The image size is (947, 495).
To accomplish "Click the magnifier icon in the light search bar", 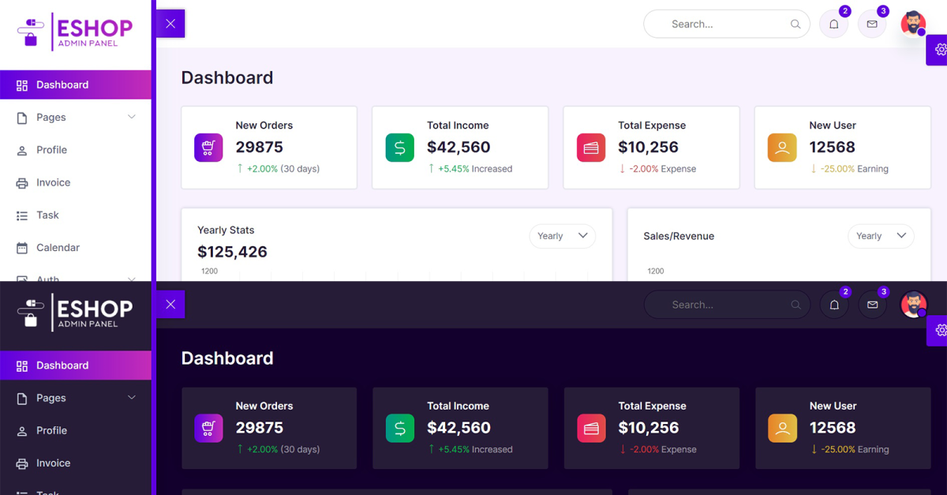I will (795, 24).
